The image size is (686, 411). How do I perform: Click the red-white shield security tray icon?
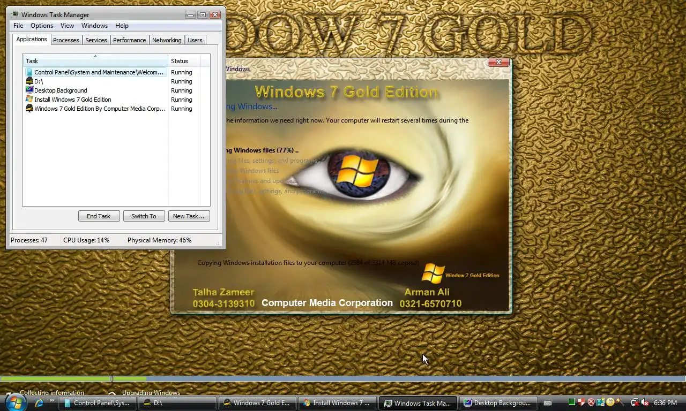click(581, 402)
